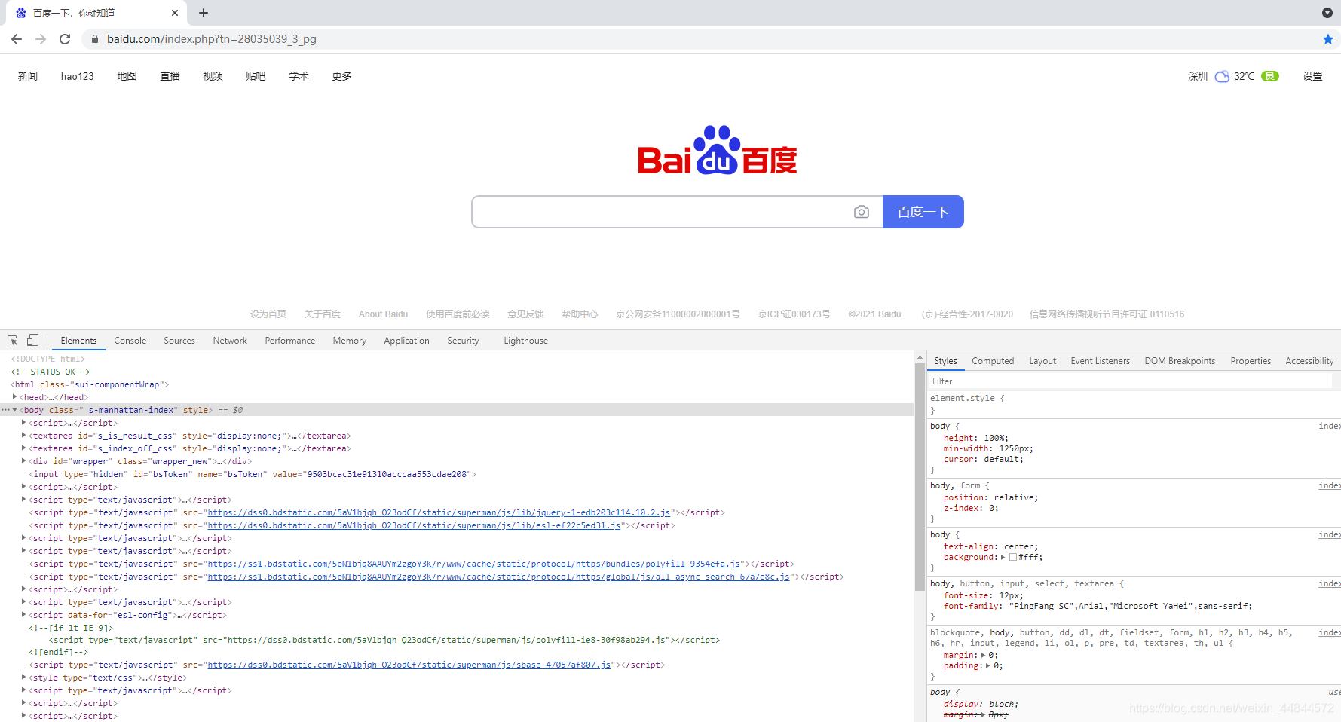
Task: Click the About Baidu footer link
Action: point(383,314)
